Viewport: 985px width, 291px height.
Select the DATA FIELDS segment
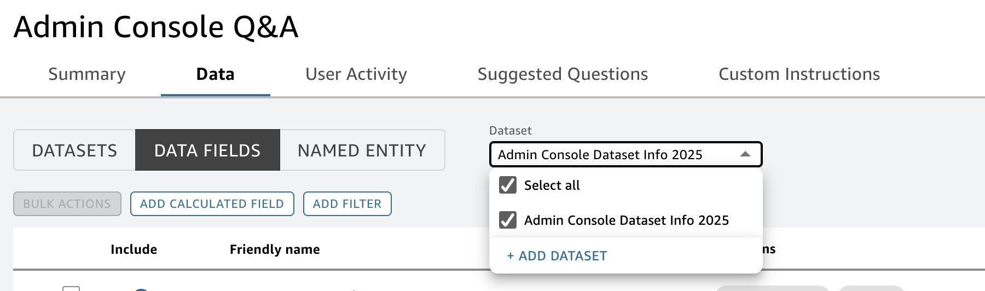207,150
